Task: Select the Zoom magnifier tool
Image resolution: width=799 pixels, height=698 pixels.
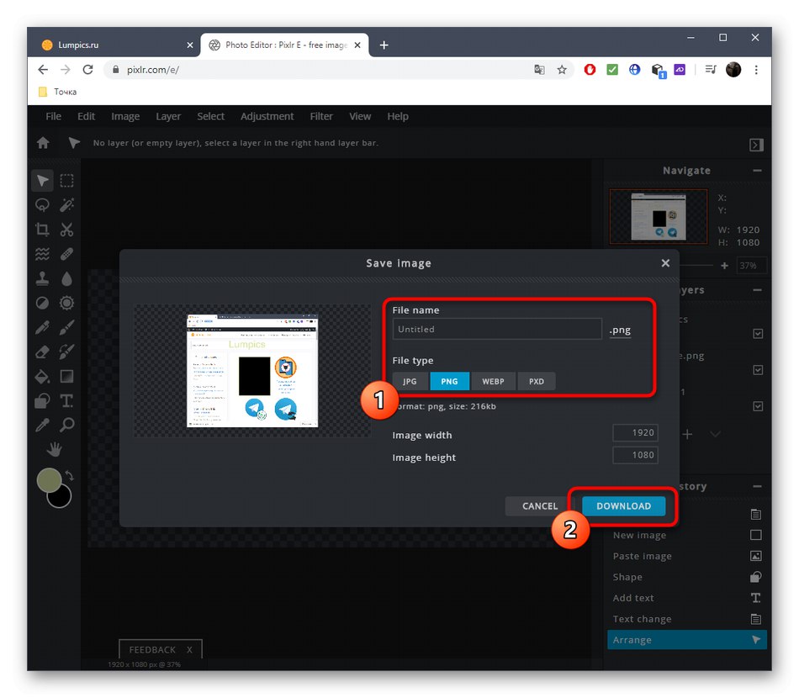Action: [66, 425]
